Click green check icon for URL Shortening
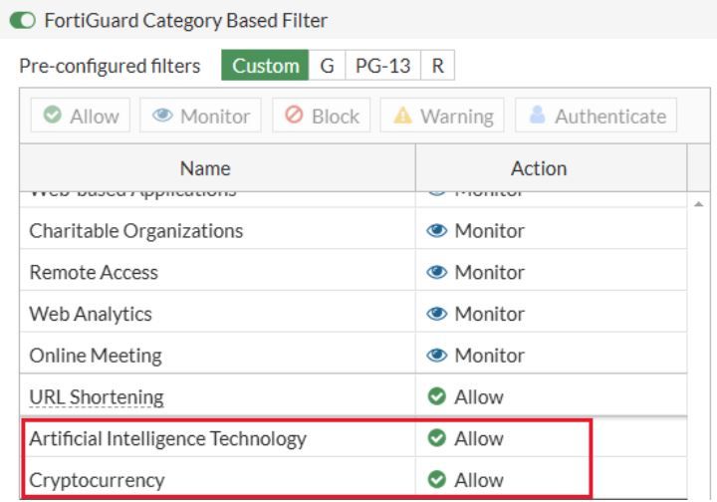717x502 pixels. (x=436, y=397)
